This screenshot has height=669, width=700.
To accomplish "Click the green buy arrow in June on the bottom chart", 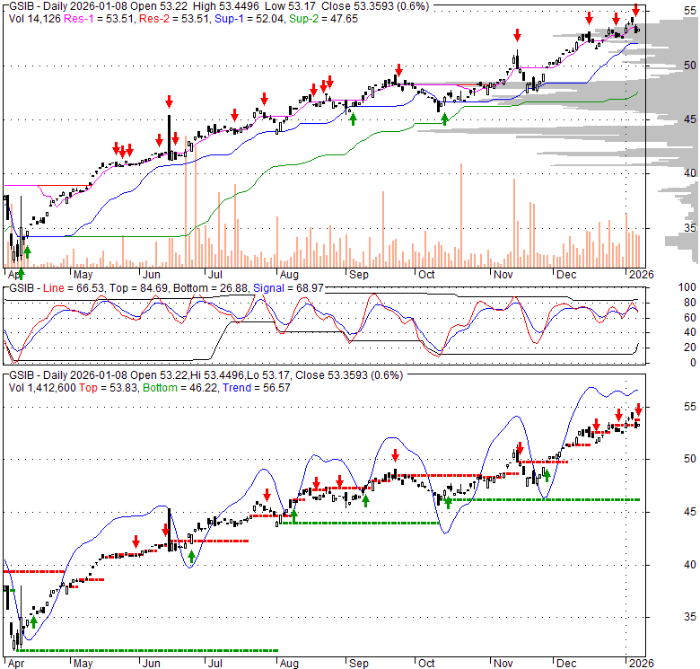I will 191,557.
